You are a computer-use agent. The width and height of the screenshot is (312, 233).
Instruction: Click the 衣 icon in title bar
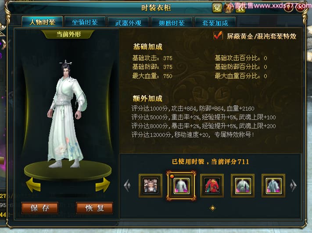[x=240, y=8]
